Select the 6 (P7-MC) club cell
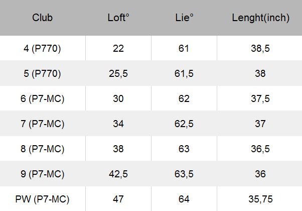Image resolution: width=302 pixels, height=211 pixels. (42, 98)
